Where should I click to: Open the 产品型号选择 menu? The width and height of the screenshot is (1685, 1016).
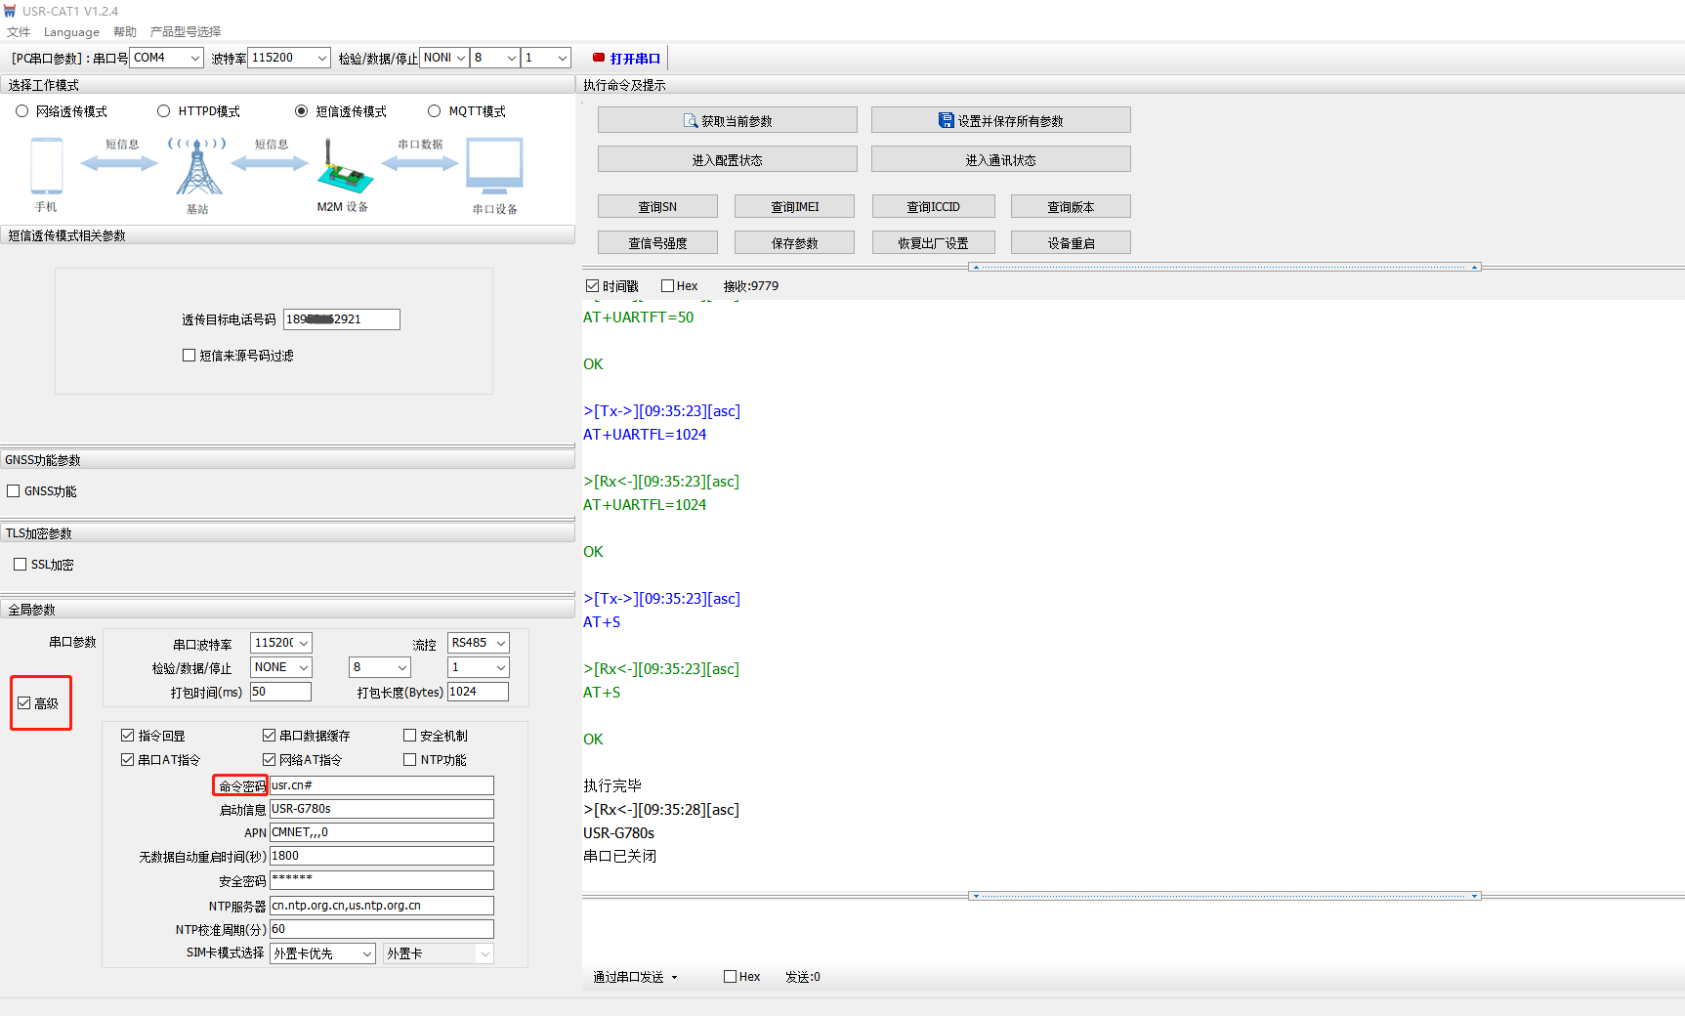click(186, 32)
